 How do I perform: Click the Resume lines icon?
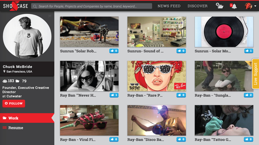click(x=5, y=128)
